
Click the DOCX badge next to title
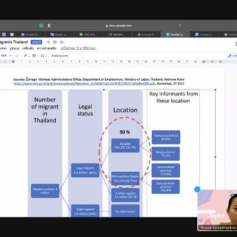(x=36, y=42)
